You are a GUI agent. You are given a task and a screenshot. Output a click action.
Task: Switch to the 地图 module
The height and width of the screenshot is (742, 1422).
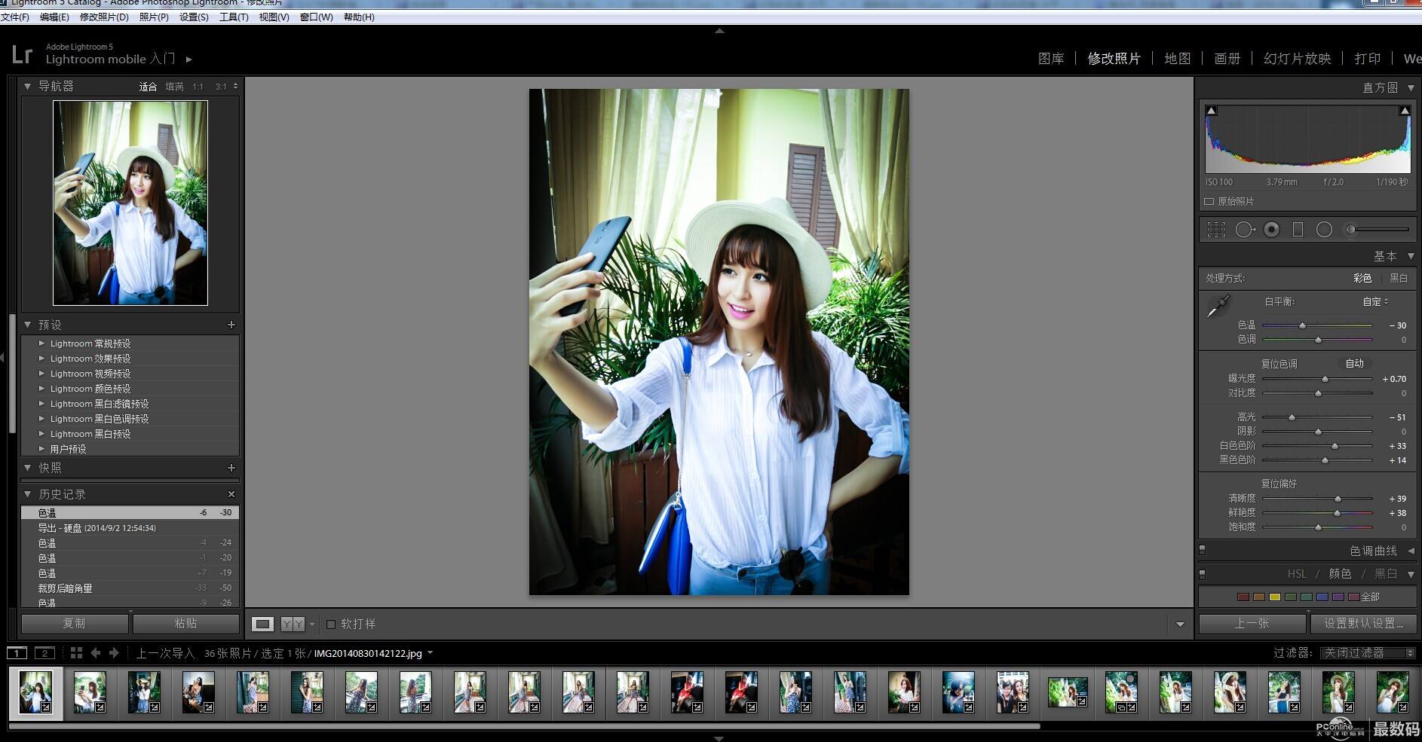click(1177, 59)
